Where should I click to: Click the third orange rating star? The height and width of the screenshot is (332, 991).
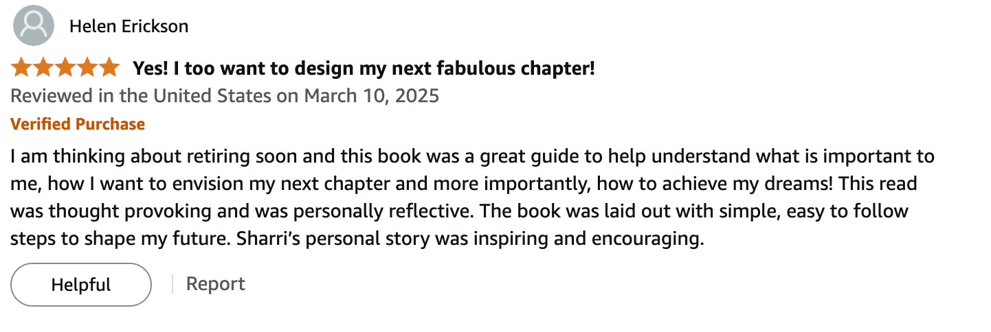pos(65,68)
